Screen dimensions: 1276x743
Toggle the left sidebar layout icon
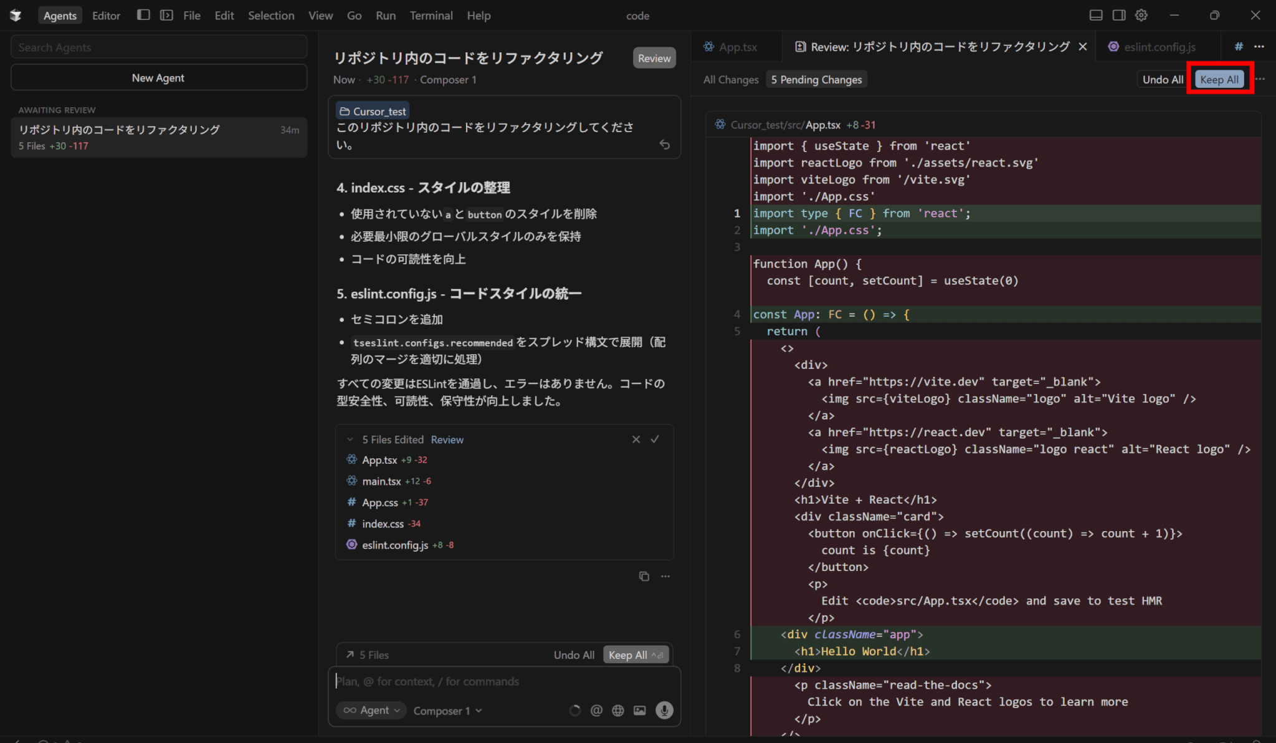click(x=143, y=15)
